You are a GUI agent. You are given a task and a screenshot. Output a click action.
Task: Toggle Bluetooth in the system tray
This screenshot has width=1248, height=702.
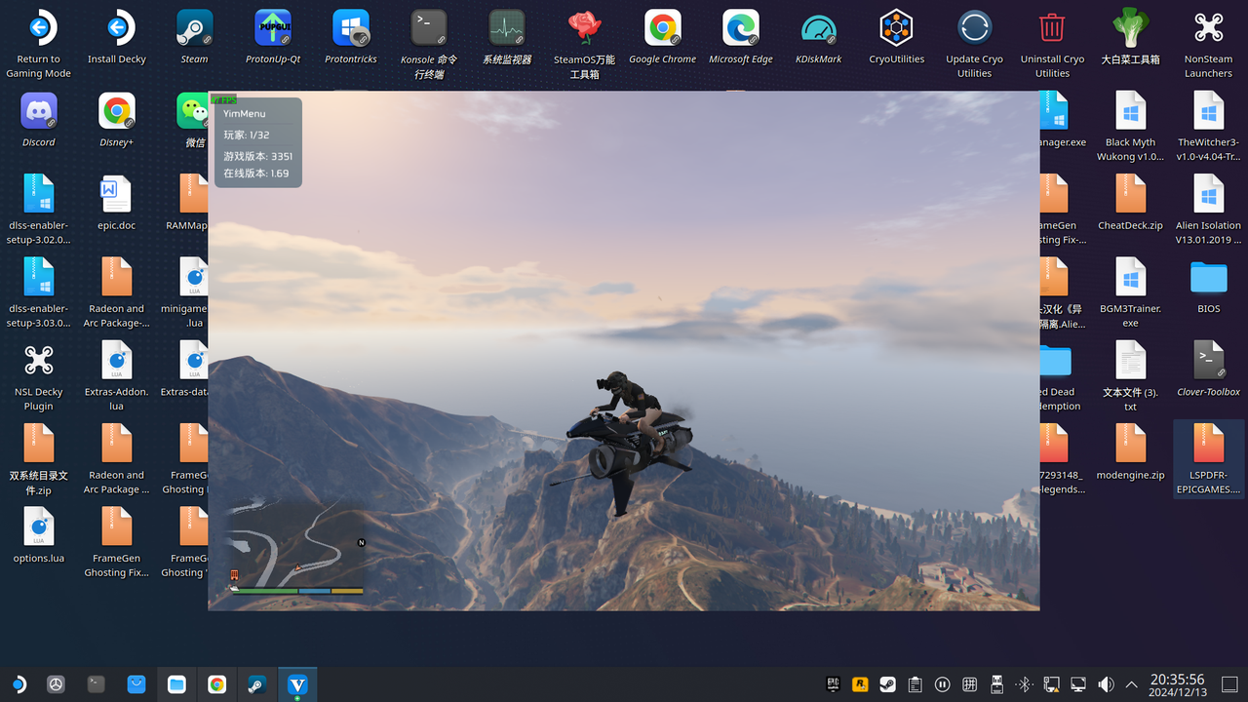pos(1025,684)
